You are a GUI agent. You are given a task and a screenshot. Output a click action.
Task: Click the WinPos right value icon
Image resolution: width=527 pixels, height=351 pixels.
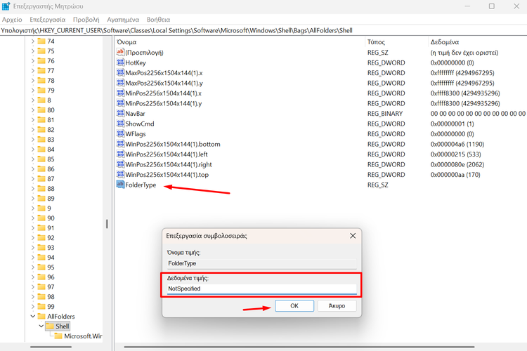[120, 164]
